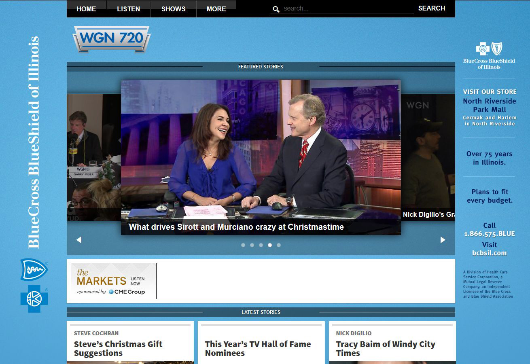530x364 pixels.
Task: Click vertical BlueCross BlueShield of Illinois banner text
Action: pyautogui.click(x=34, y=142)
